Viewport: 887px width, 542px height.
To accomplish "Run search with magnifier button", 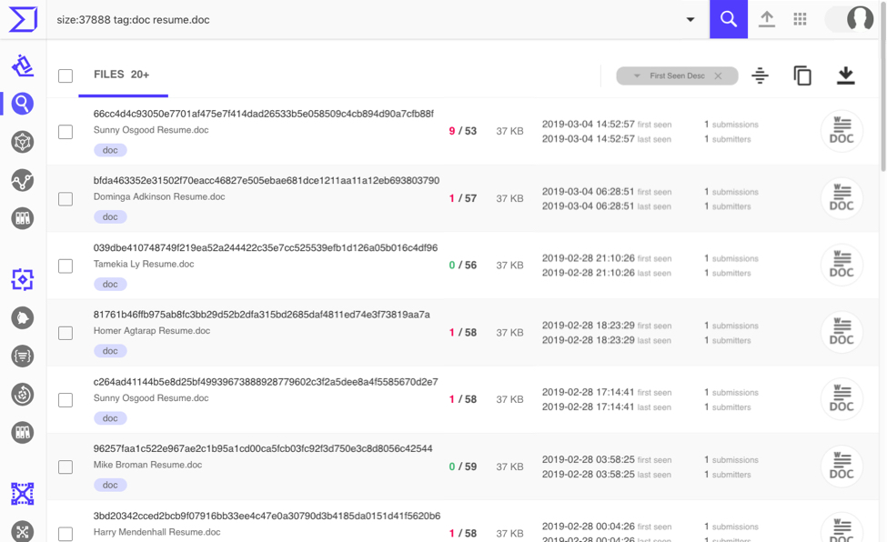I will point(729,19).
